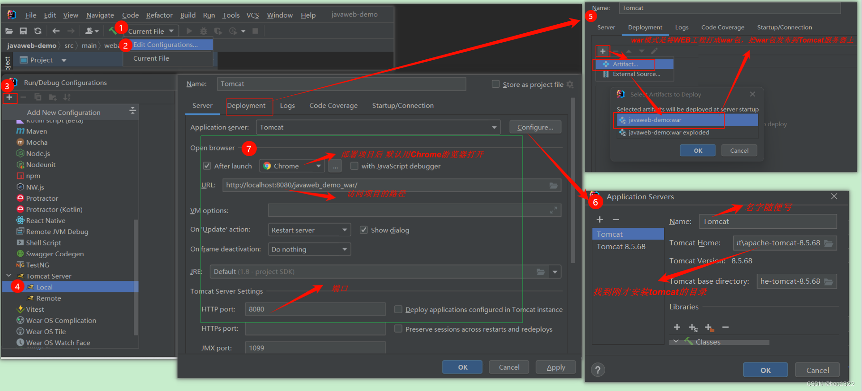Click the Reload from disk refresh icon
Viewport: 862px width, 391px height.
tap(37, 31)
